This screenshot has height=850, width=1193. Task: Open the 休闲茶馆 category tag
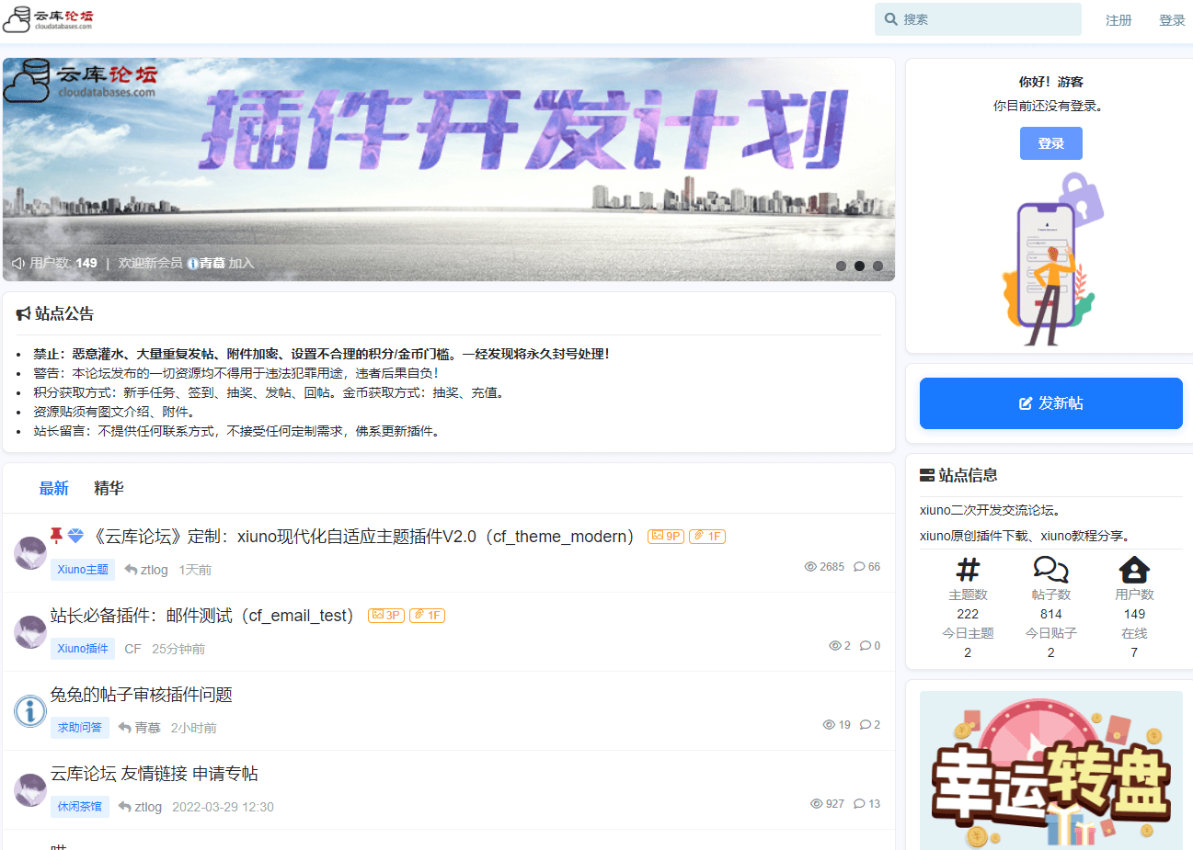(x=80, y=807)
